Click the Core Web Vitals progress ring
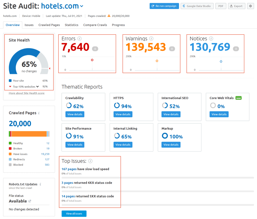This screenshot has width=257, height=219. pos(213,105)
